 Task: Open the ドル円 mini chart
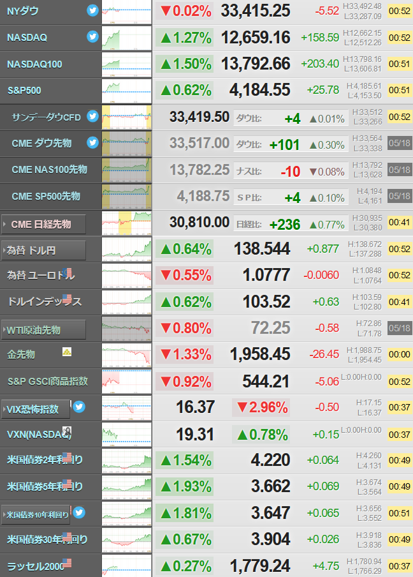[126, 250]
